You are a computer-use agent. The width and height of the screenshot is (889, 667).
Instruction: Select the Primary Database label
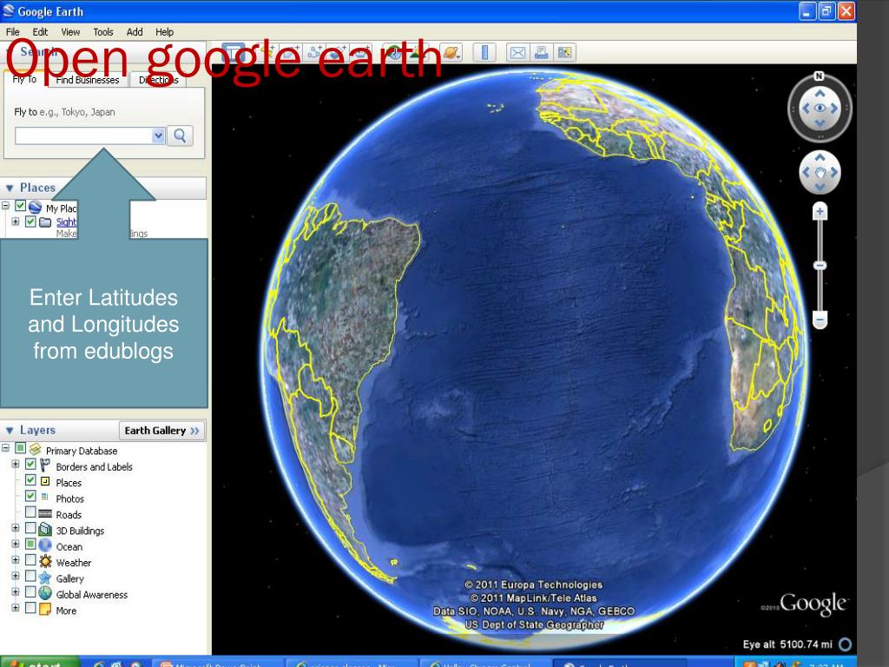pyautogui.click(x=82, y=451)
